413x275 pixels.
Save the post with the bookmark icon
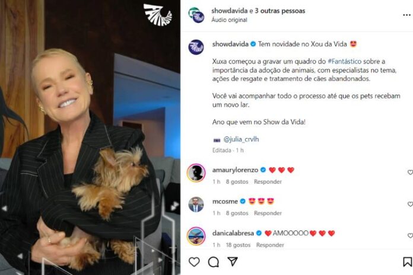(x=407, y=262)
